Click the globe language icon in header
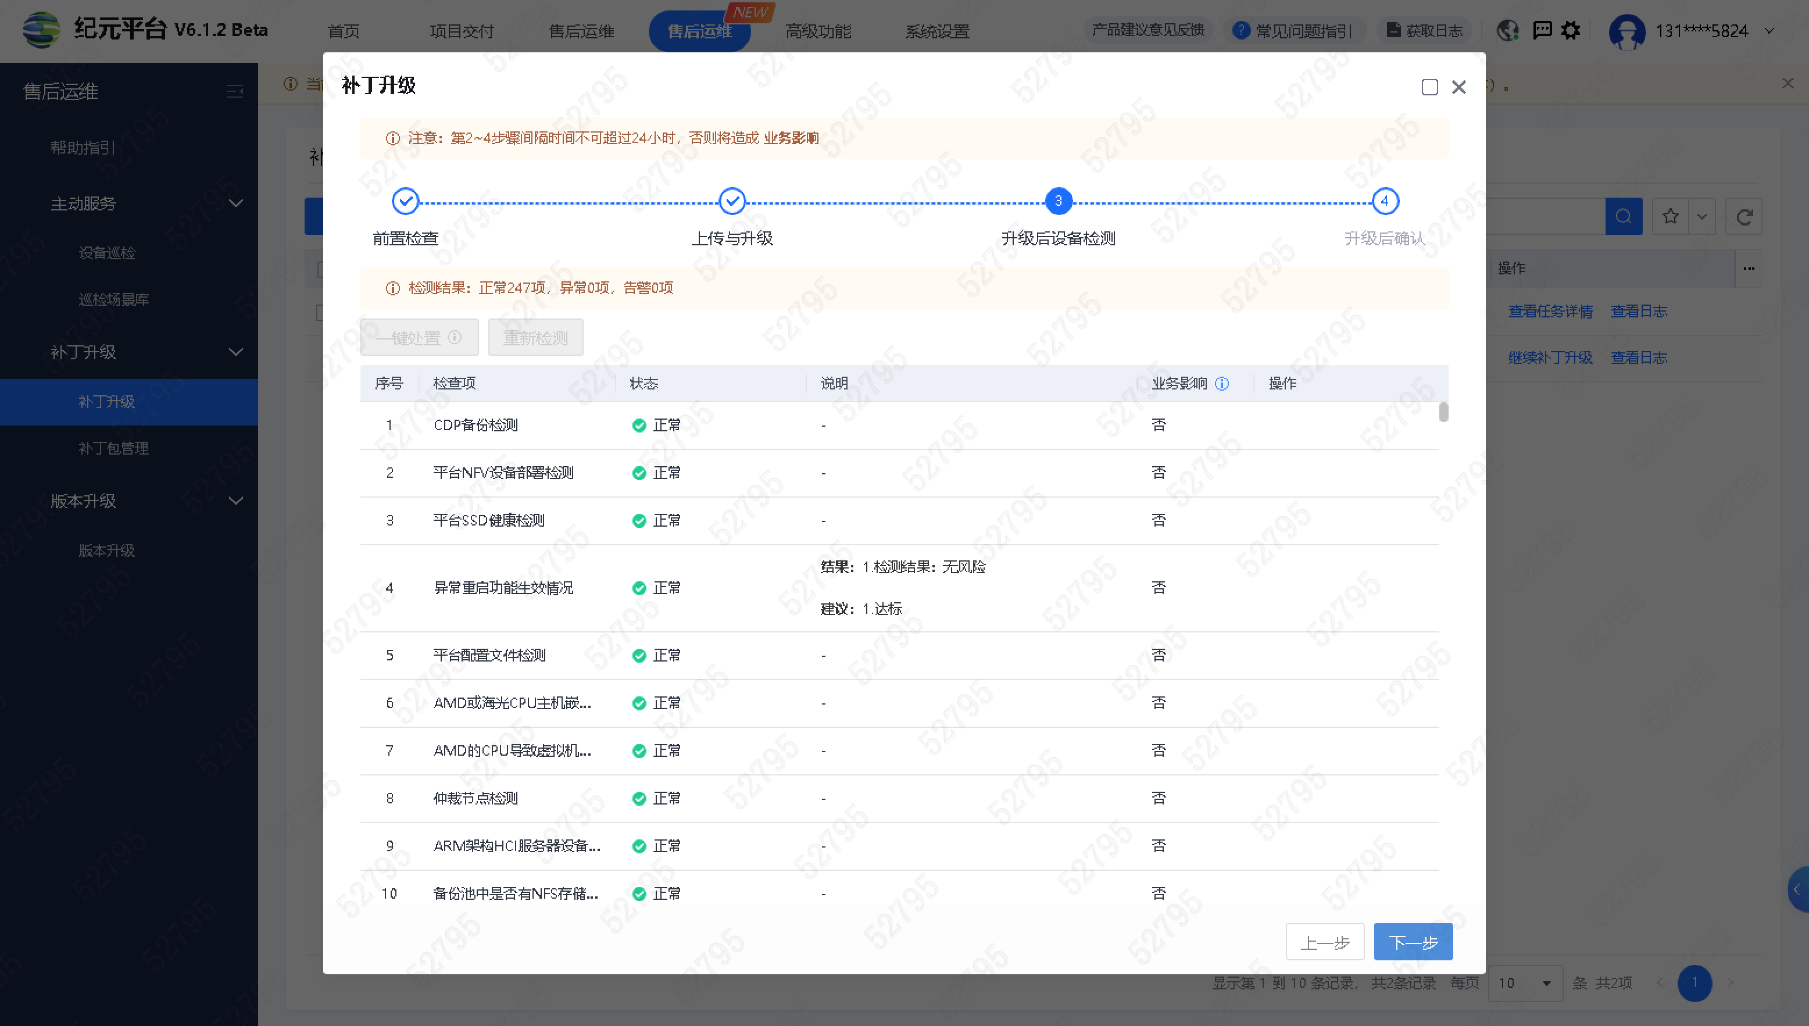 click(x=1507, y=30)
